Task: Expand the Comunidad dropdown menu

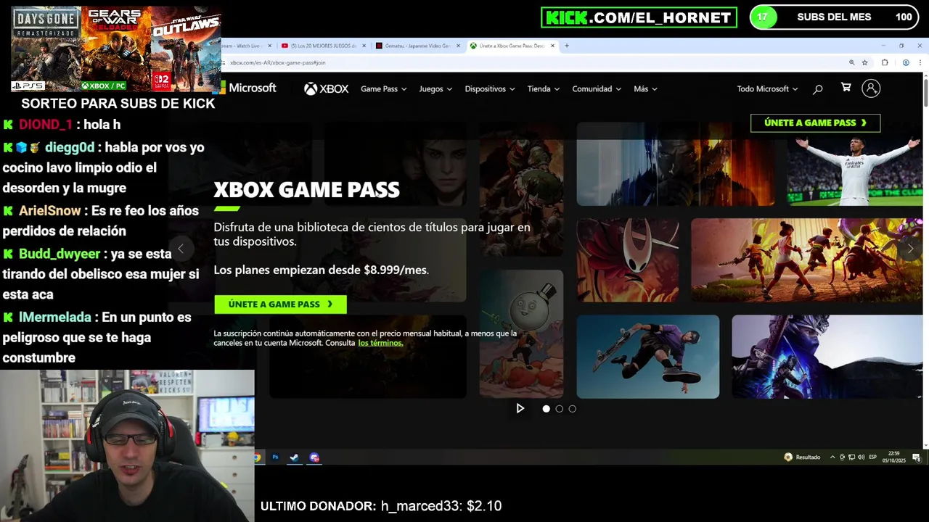Action: (597, 89)
